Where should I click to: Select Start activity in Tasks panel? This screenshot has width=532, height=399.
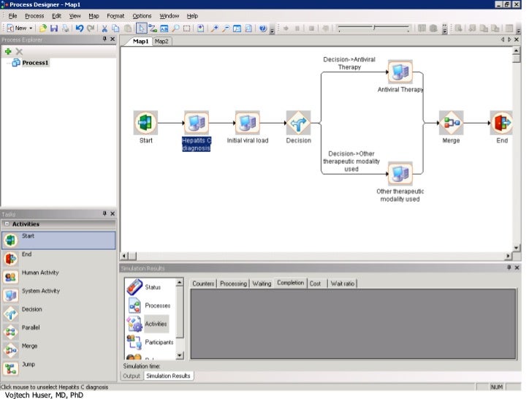pos(58,240)
